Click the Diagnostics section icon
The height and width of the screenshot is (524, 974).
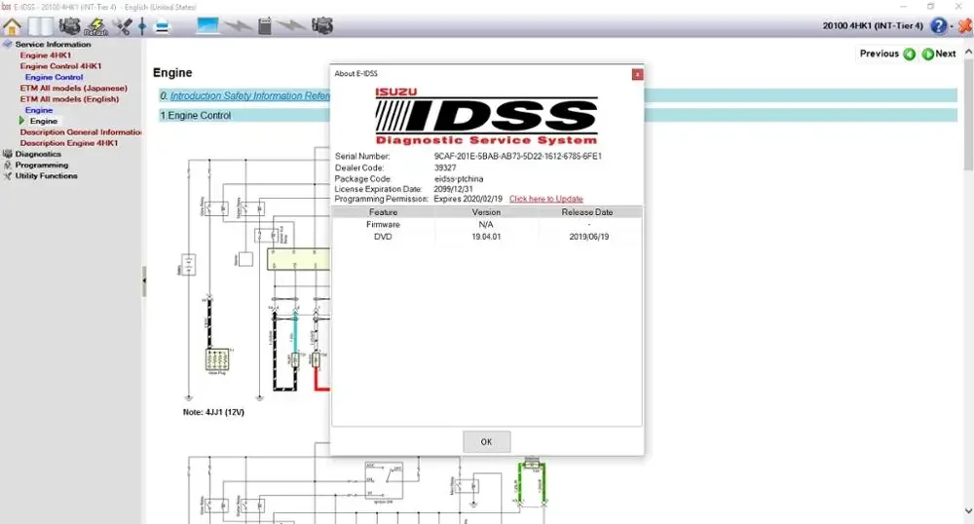pos(8,155)
